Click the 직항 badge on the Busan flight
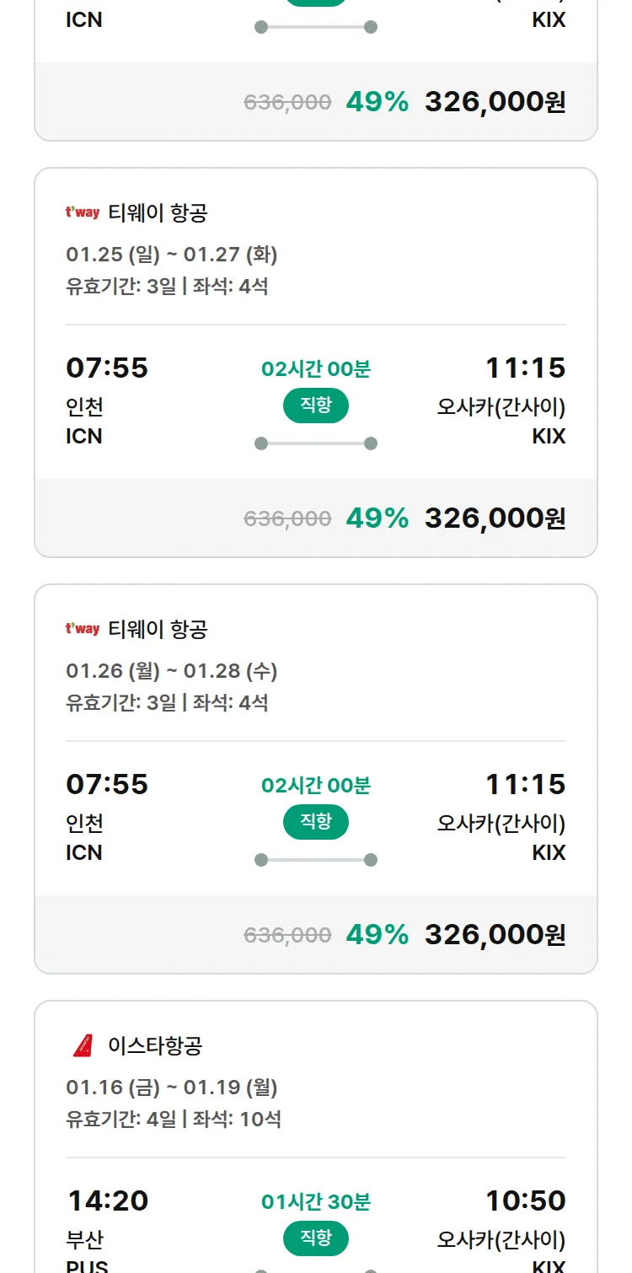This screenshot has width=632, height=1273. tap(316, 1238)
